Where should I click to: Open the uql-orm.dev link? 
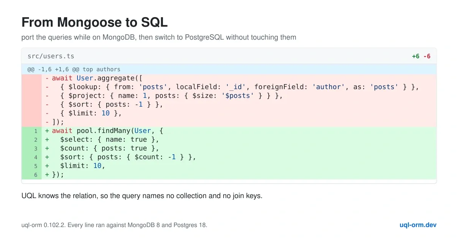click(x=418, y=225)
